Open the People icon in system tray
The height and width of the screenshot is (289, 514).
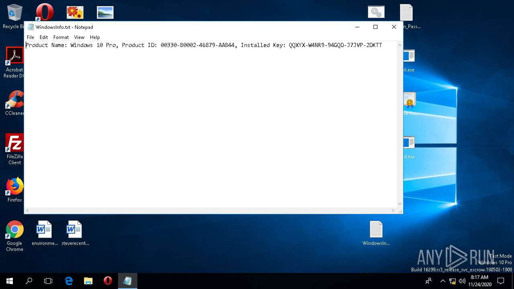click(x=428, y=281)
